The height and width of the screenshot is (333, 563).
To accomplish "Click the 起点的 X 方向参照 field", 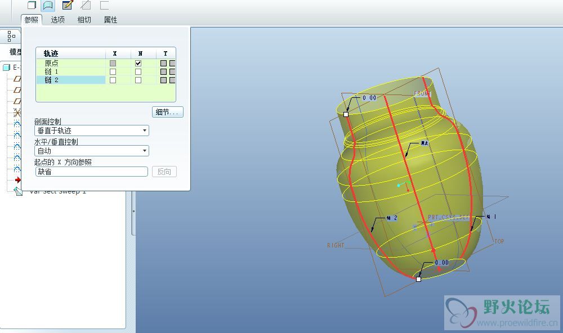I will [x=91, y=172].
